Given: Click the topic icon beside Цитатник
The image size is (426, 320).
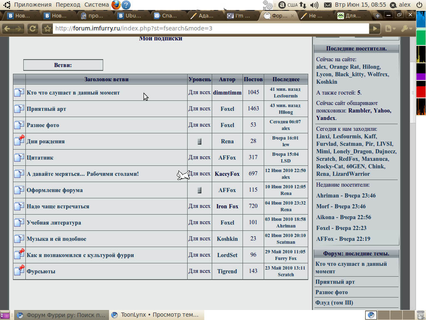Looking at the screenshot, I should pos(19,157).
